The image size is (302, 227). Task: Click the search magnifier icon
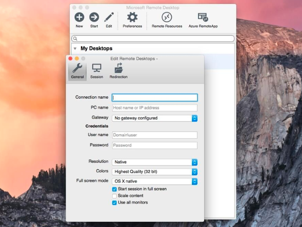[x=75, y=39]
